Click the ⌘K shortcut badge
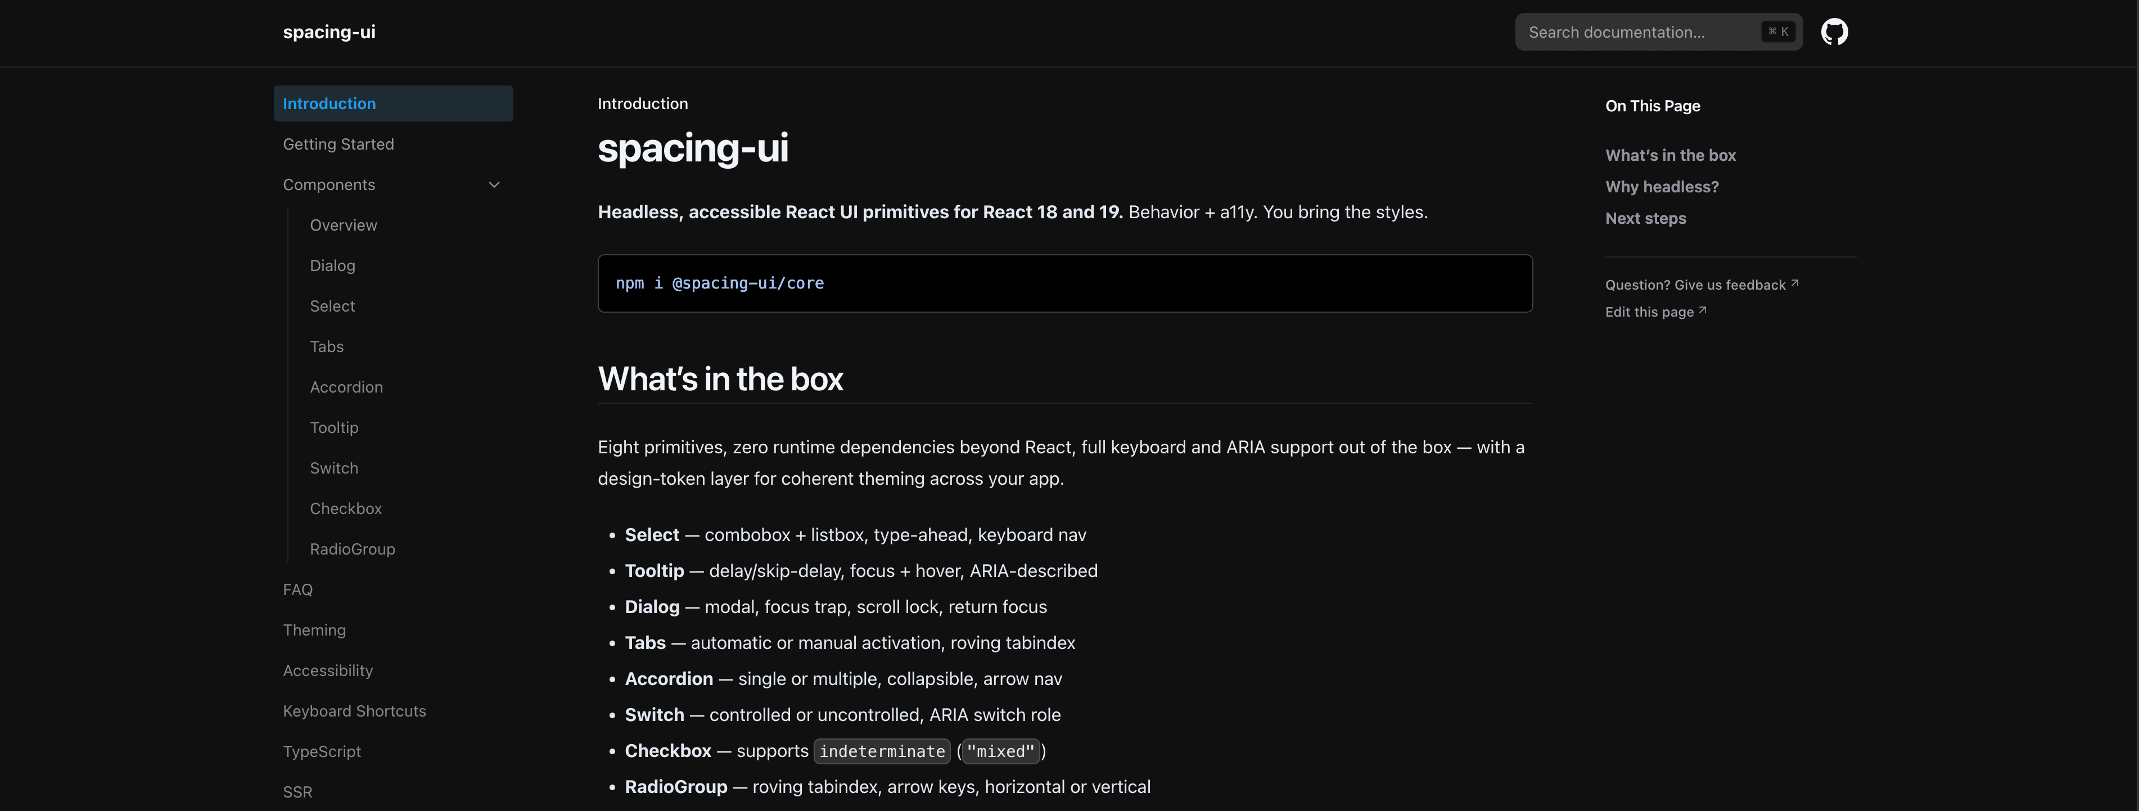This screenshot has height=811, width=2139. 1778,31
